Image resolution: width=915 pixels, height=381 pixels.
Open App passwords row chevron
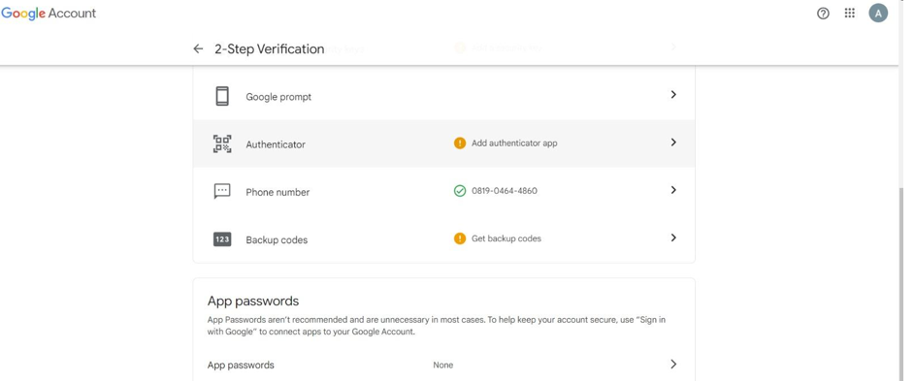pos(673,365)
